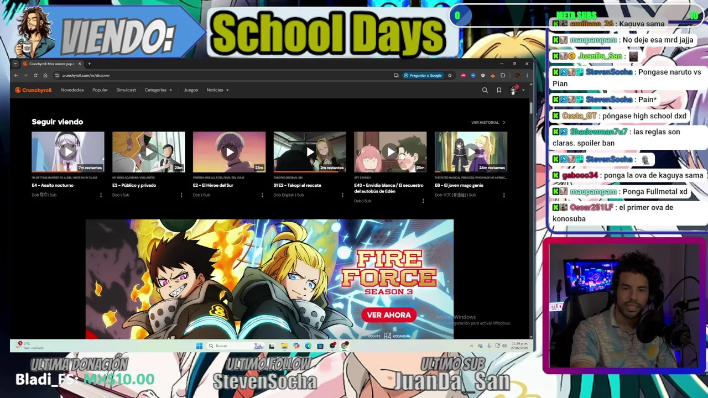Viewport: 708px width, 398px height.
Task: Select the Crunchyroll browser tab
Action: [51, 64]
